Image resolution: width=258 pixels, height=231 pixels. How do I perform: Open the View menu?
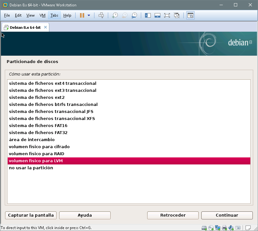click(x=30, y=15)
